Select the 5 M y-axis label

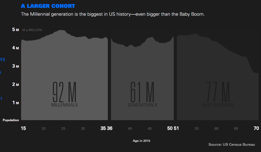coord(16,30)
